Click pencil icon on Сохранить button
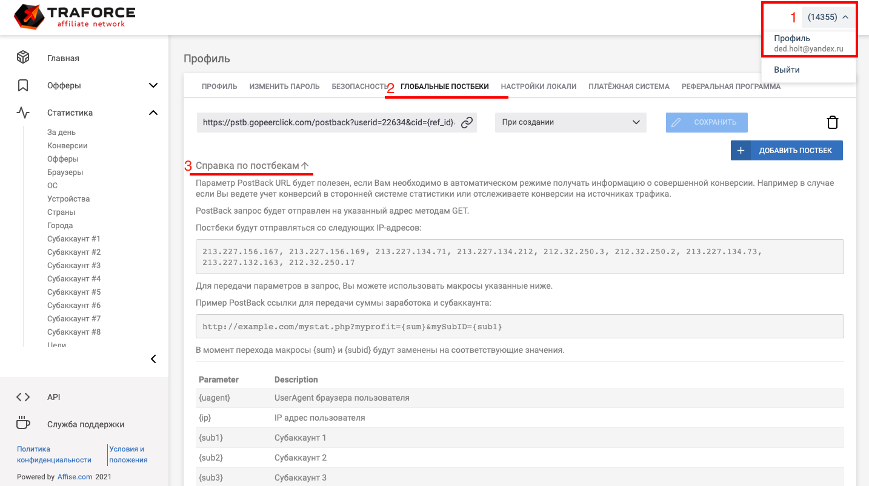This screenshot has height=486, width=869. [x=676, y=122]
